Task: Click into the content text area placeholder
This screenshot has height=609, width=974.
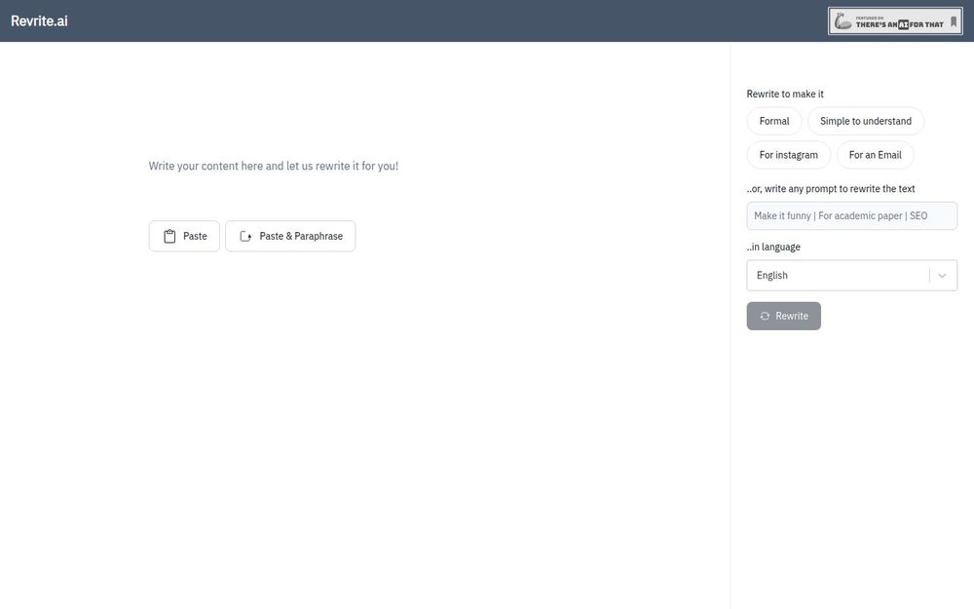Action: (x=274, y=166)
